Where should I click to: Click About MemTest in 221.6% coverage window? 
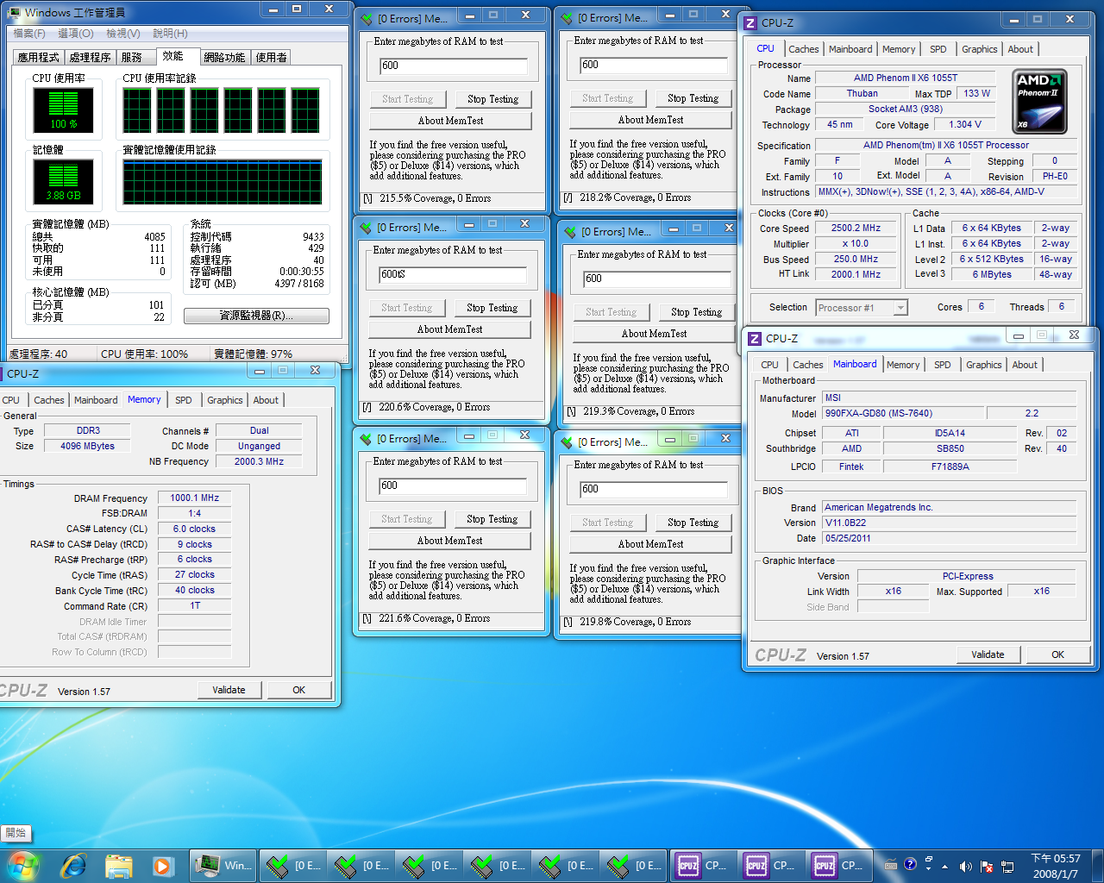click(x=449, y=541)
